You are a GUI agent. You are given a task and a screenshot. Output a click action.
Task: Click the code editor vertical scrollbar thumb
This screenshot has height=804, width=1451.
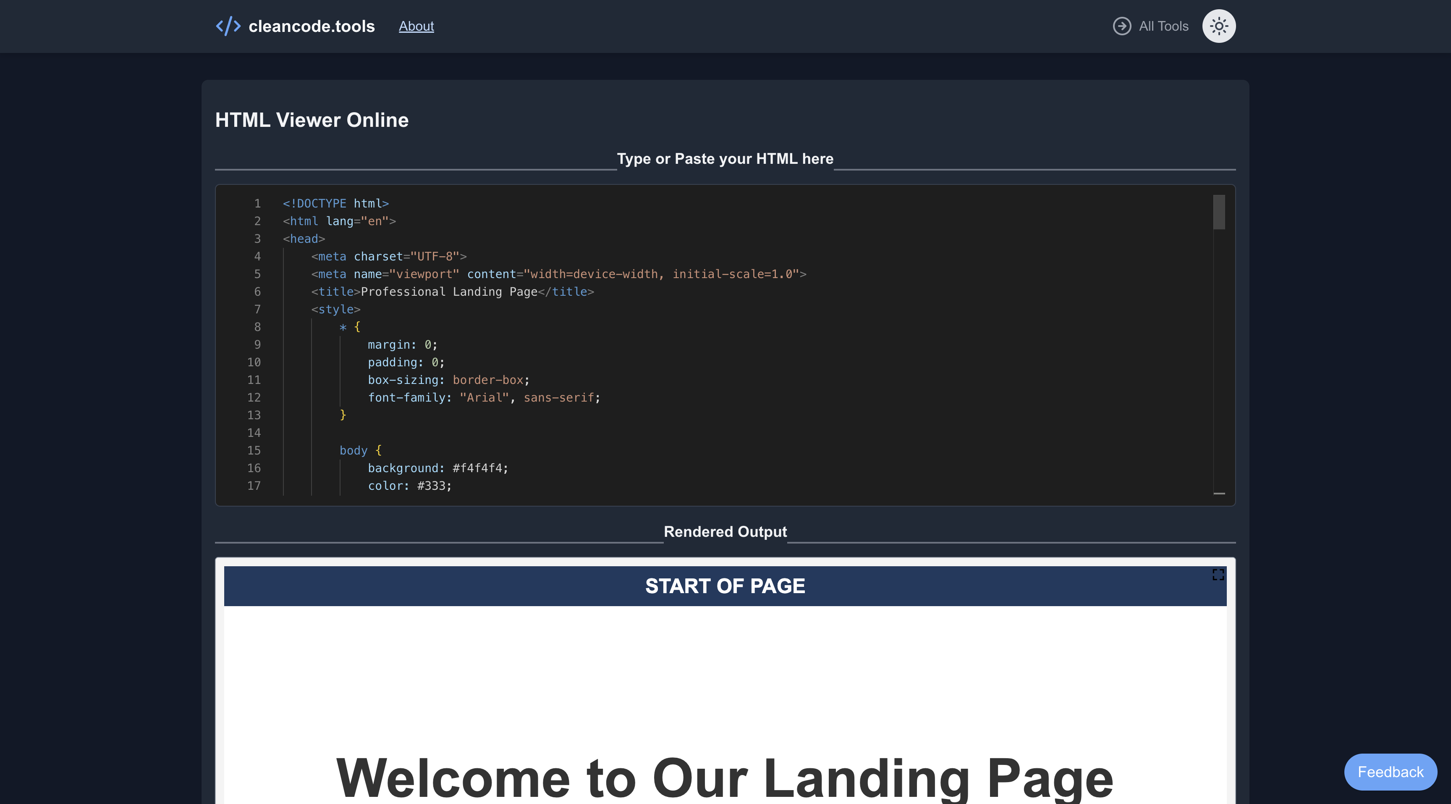1219,212
